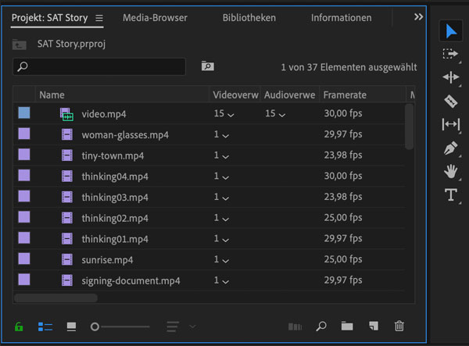Select the Selection tool arrow
469x346 pixels.
[x=450, y=31]
